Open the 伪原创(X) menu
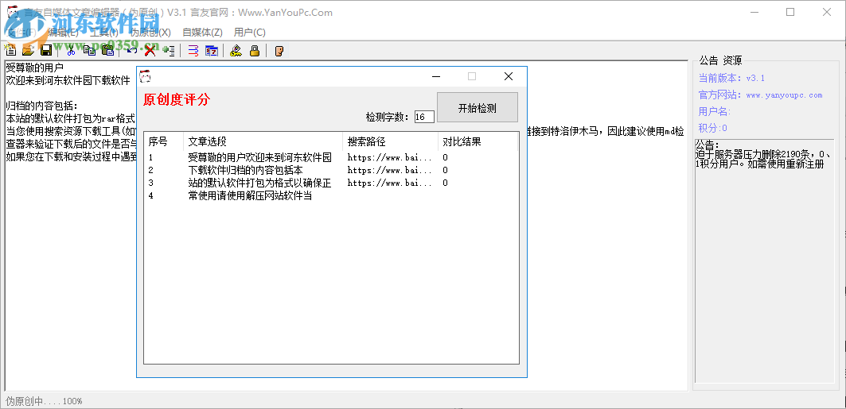This screenshot has height=409, width=846. click(150, 32)
